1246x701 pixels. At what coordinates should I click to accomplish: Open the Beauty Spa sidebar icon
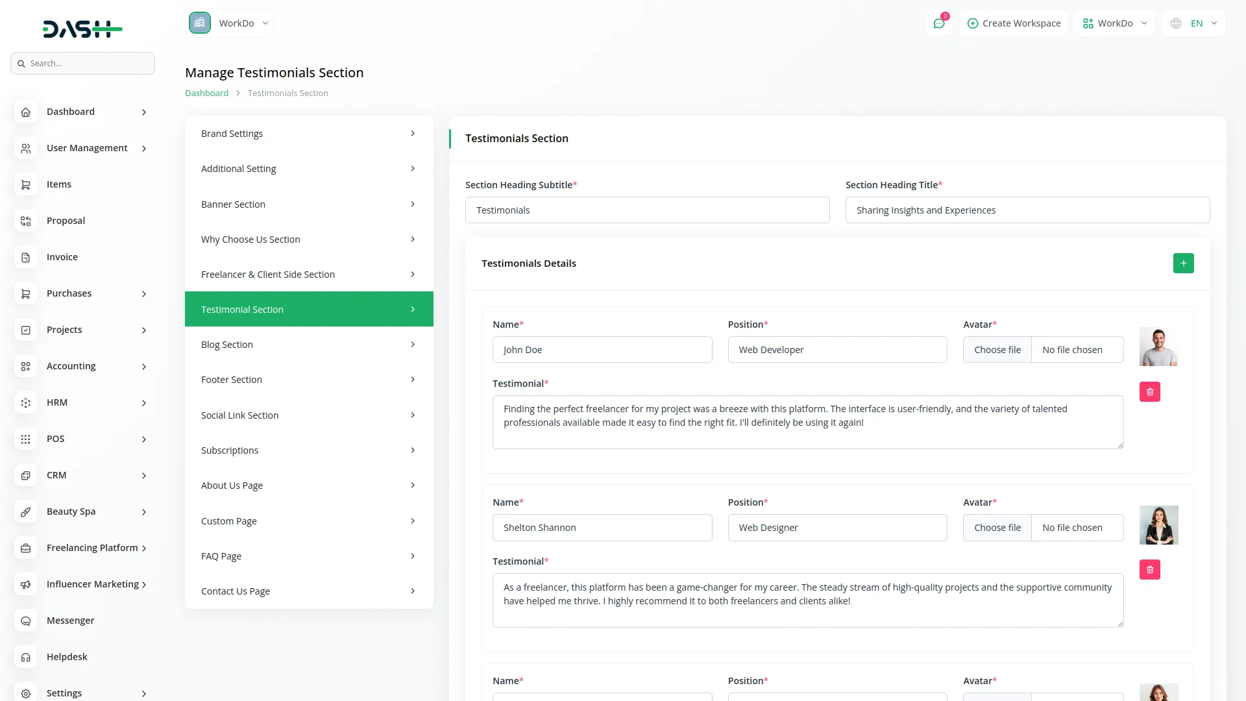[25, 511]
